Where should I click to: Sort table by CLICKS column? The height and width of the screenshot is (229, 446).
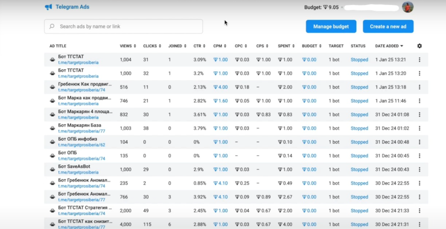pyautogui.click(x=152, y=46)
